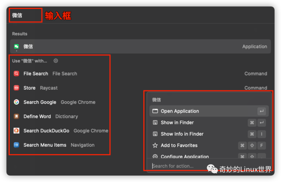The image size is (281, 182).
Task: Select Add to Favorites action
Action: 209,145
